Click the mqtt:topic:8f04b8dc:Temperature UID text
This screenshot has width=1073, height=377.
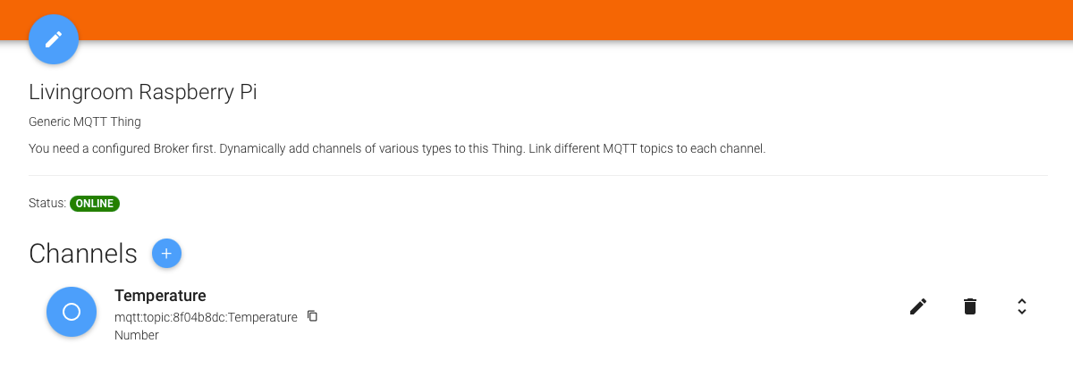coord(206,317)
